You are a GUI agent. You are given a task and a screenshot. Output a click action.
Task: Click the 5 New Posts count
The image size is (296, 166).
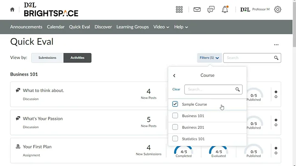(x=148, y=122)
